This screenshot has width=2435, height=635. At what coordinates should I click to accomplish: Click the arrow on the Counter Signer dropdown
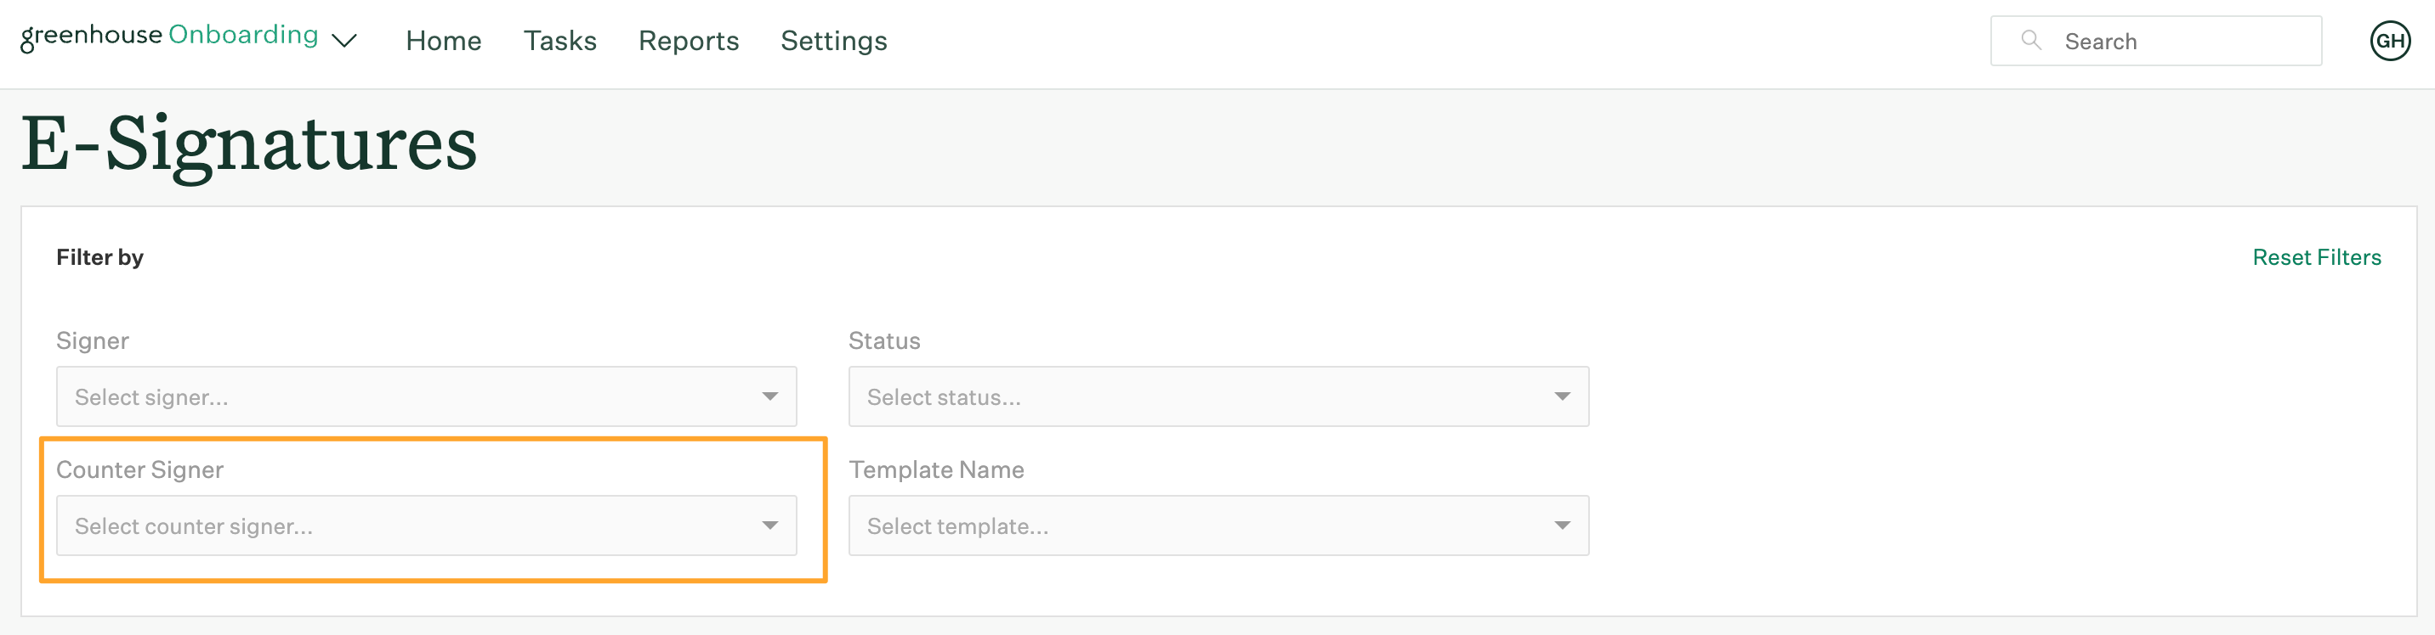pos(769,525)
